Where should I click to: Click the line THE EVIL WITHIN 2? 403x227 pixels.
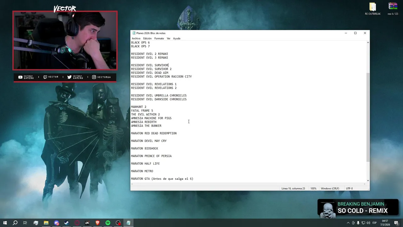click(145, 114)
